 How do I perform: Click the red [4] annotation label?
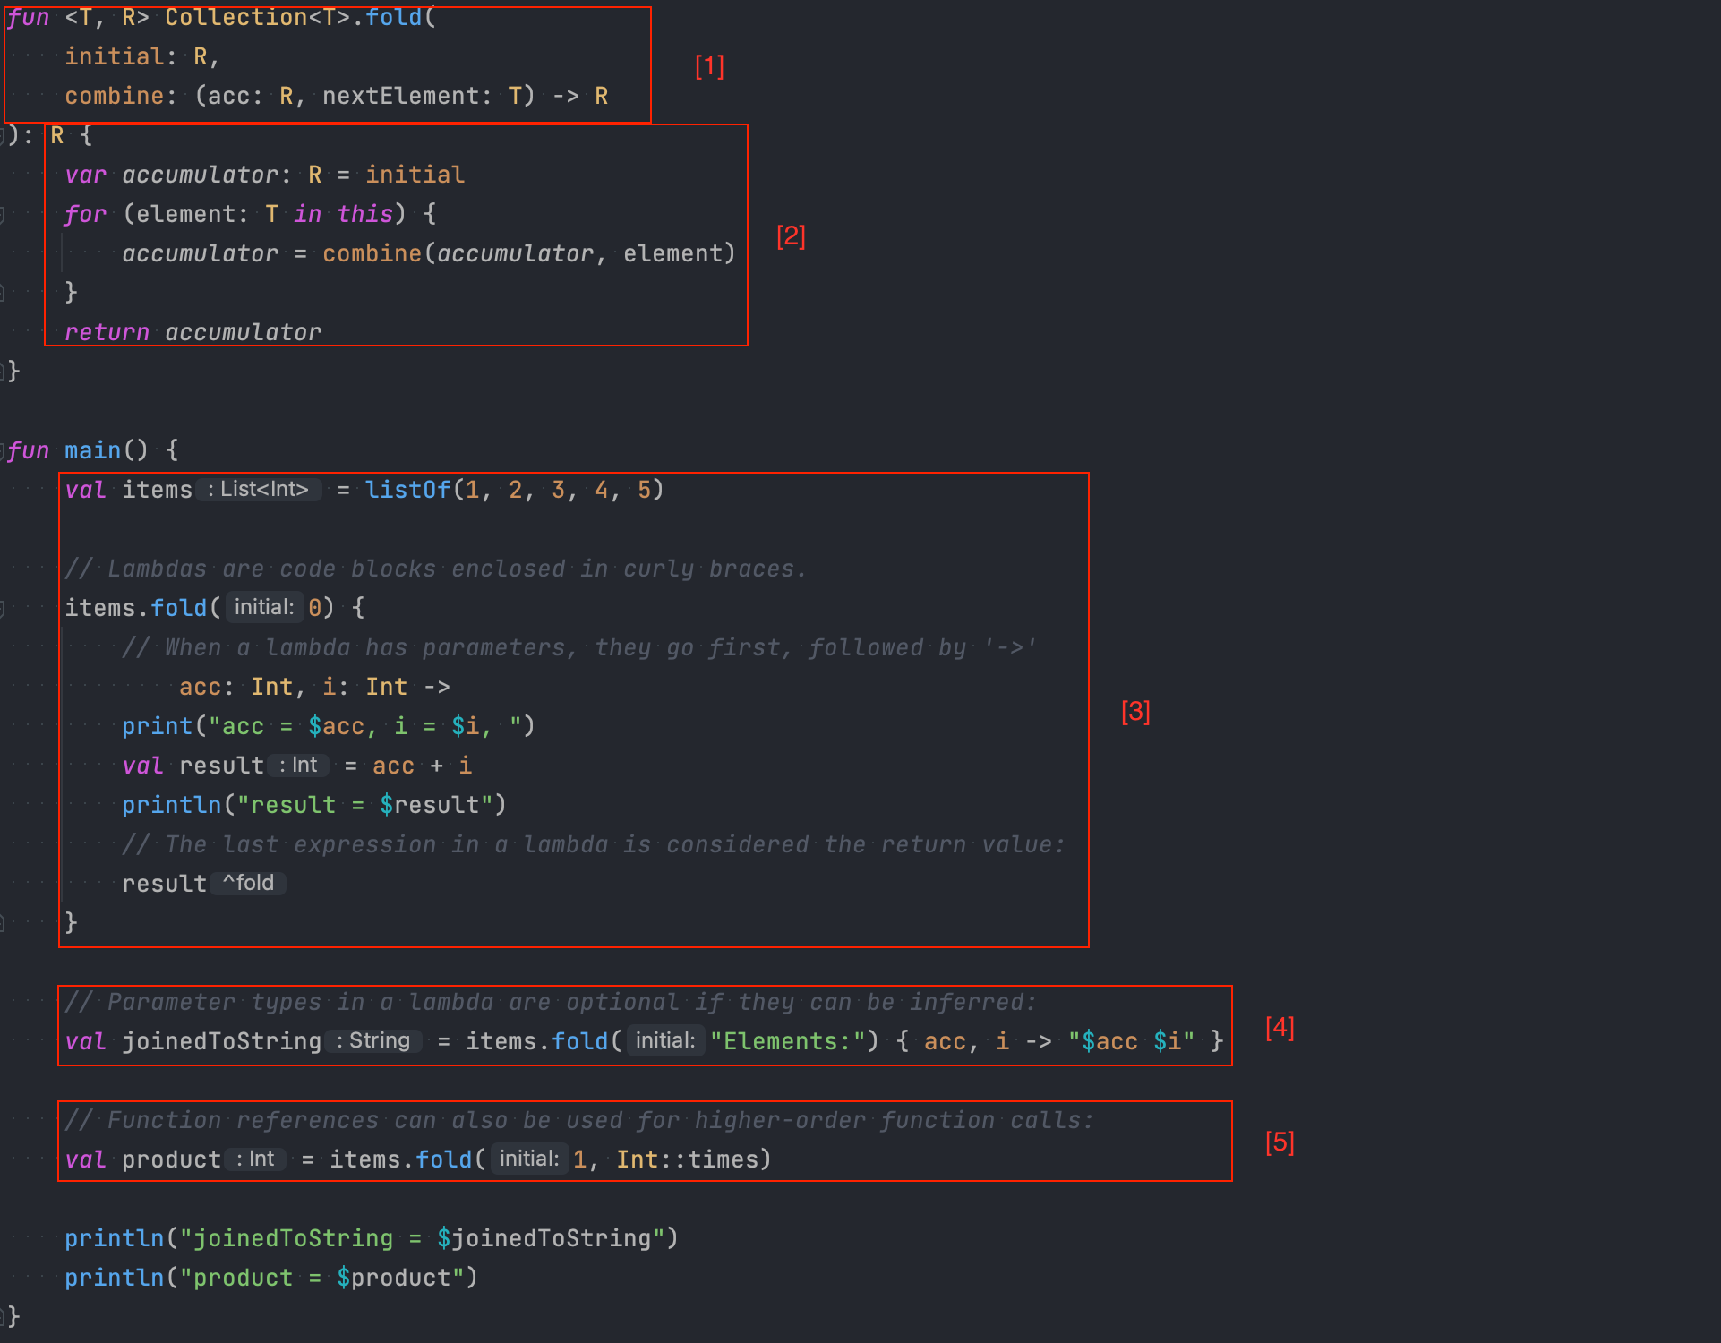click(1280, 1027)
